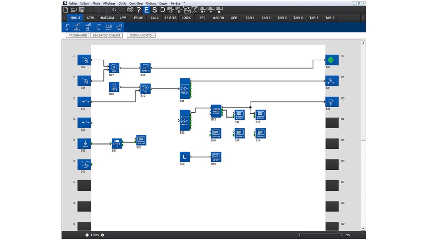This screenshot has height=240, width=427.
Task: Select the PRESET COUNT block B13
Action: 216,111
